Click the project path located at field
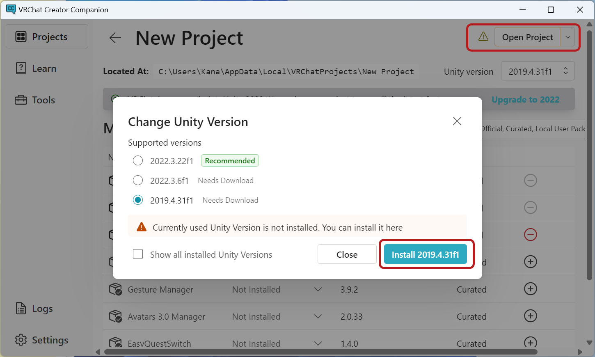The width and height of the screenshot is (595, 357). point(286,71)
